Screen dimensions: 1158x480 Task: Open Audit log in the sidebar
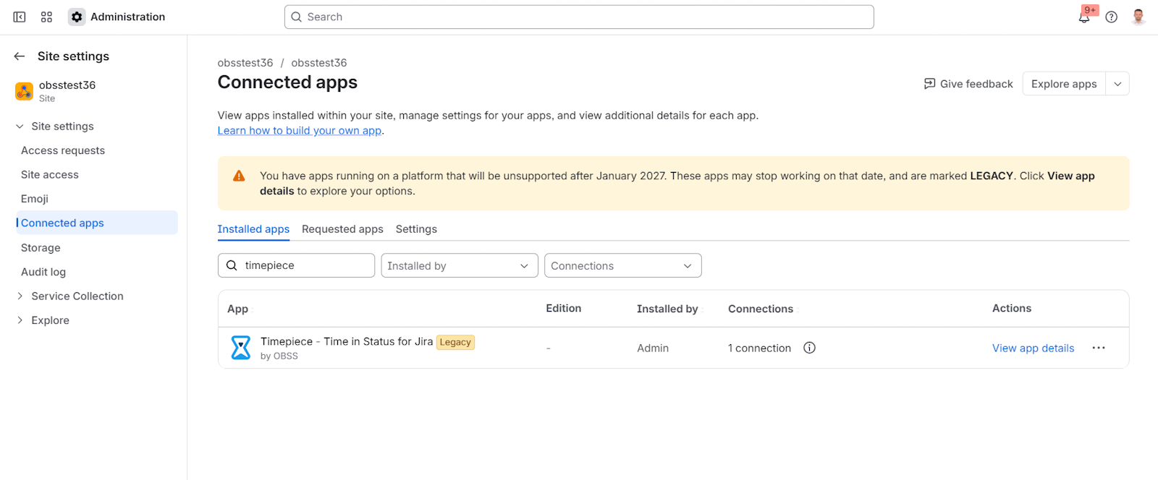[43, 272]
